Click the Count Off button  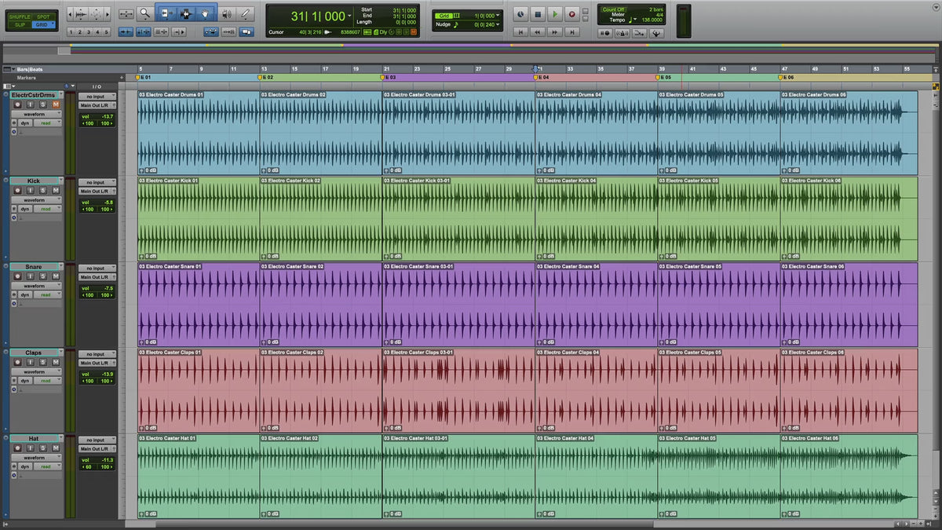pyautogui.click(x=614, y=9)
